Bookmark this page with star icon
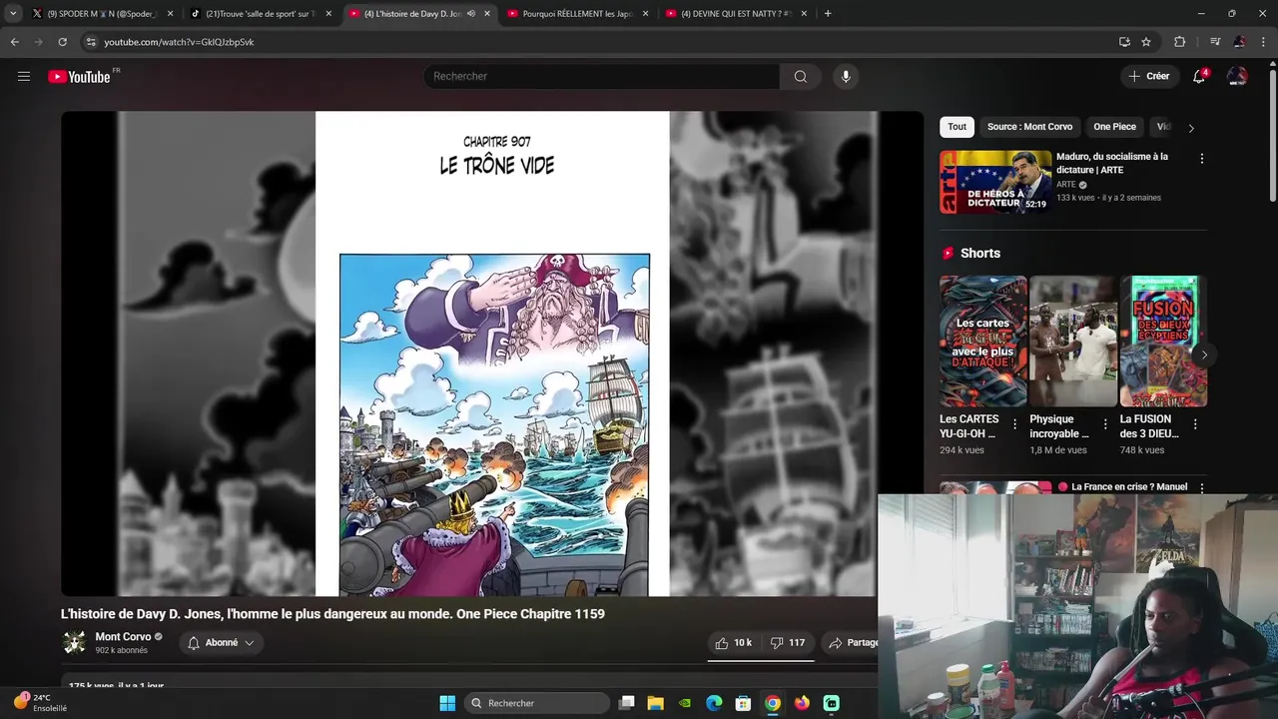 (x=1146, y=42)
